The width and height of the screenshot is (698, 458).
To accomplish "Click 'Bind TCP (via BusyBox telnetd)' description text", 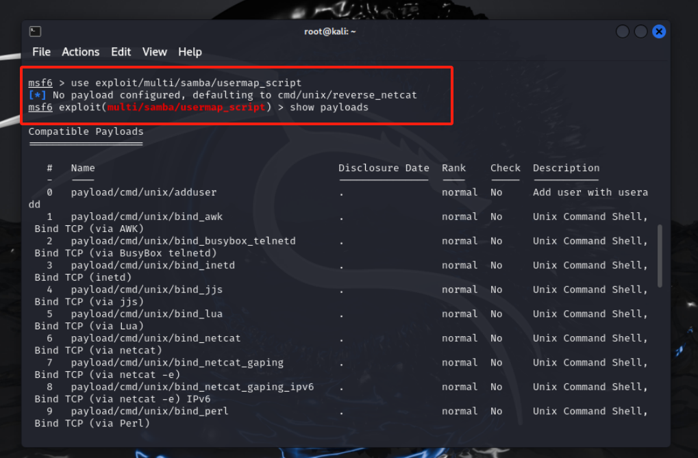I will [x=125, y=253].
